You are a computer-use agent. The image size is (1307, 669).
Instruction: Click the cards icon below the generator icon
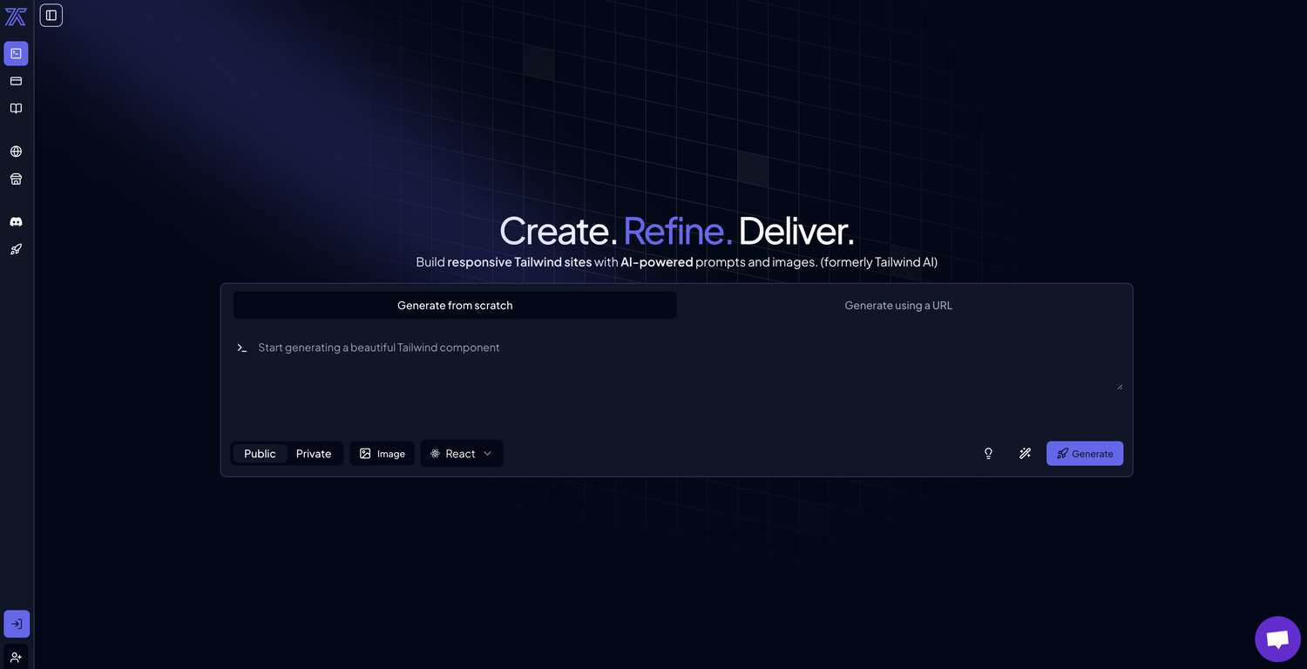[16, 80]
